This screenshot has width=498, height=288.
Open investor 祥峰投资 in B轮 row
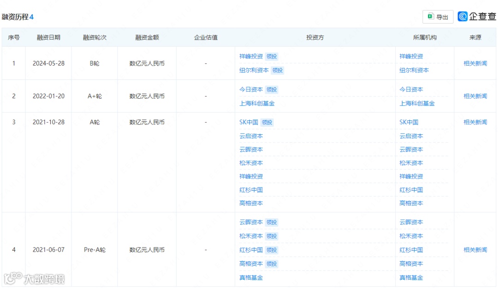[251, 56]
